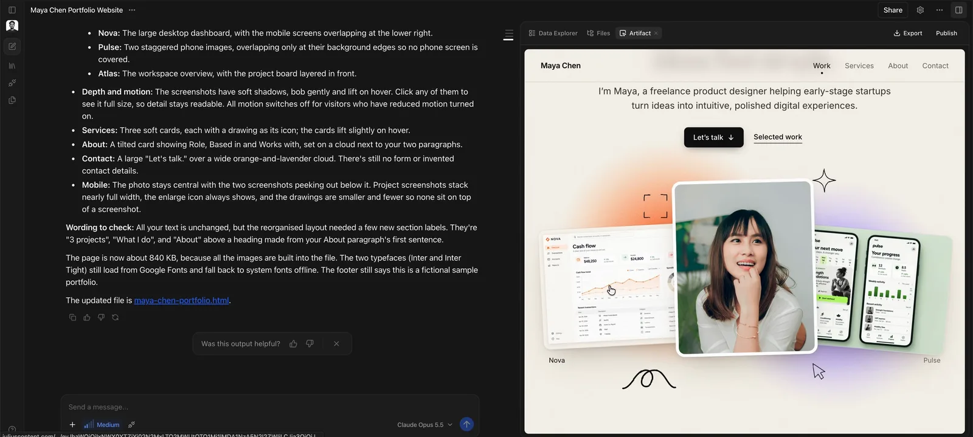Thumbs up in 'Was this output helpful?' bar
The height and width of the screenshot is (437, 973).
click(x=293, y=344)
